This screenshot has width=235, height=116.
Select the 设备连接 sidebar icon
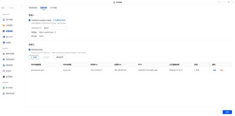pyautogui.click(x=4, y=31)
